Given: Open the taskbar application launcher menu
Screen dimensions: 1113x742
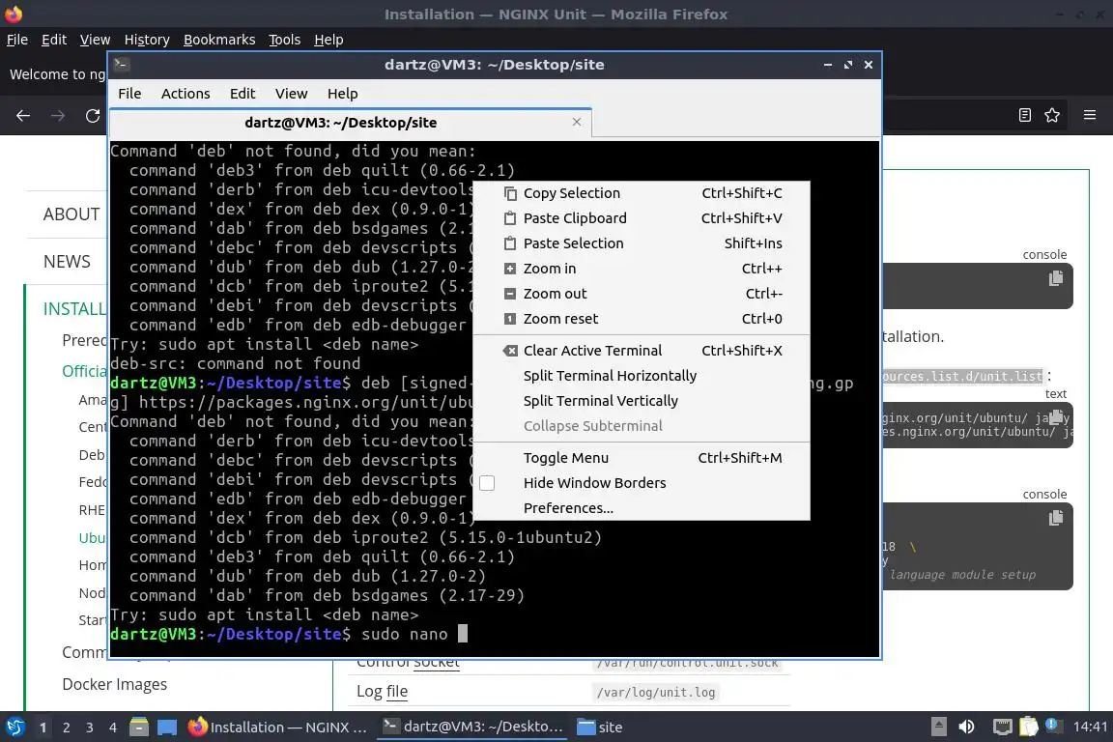Looking at the screenshot, I should pos(14,728).
